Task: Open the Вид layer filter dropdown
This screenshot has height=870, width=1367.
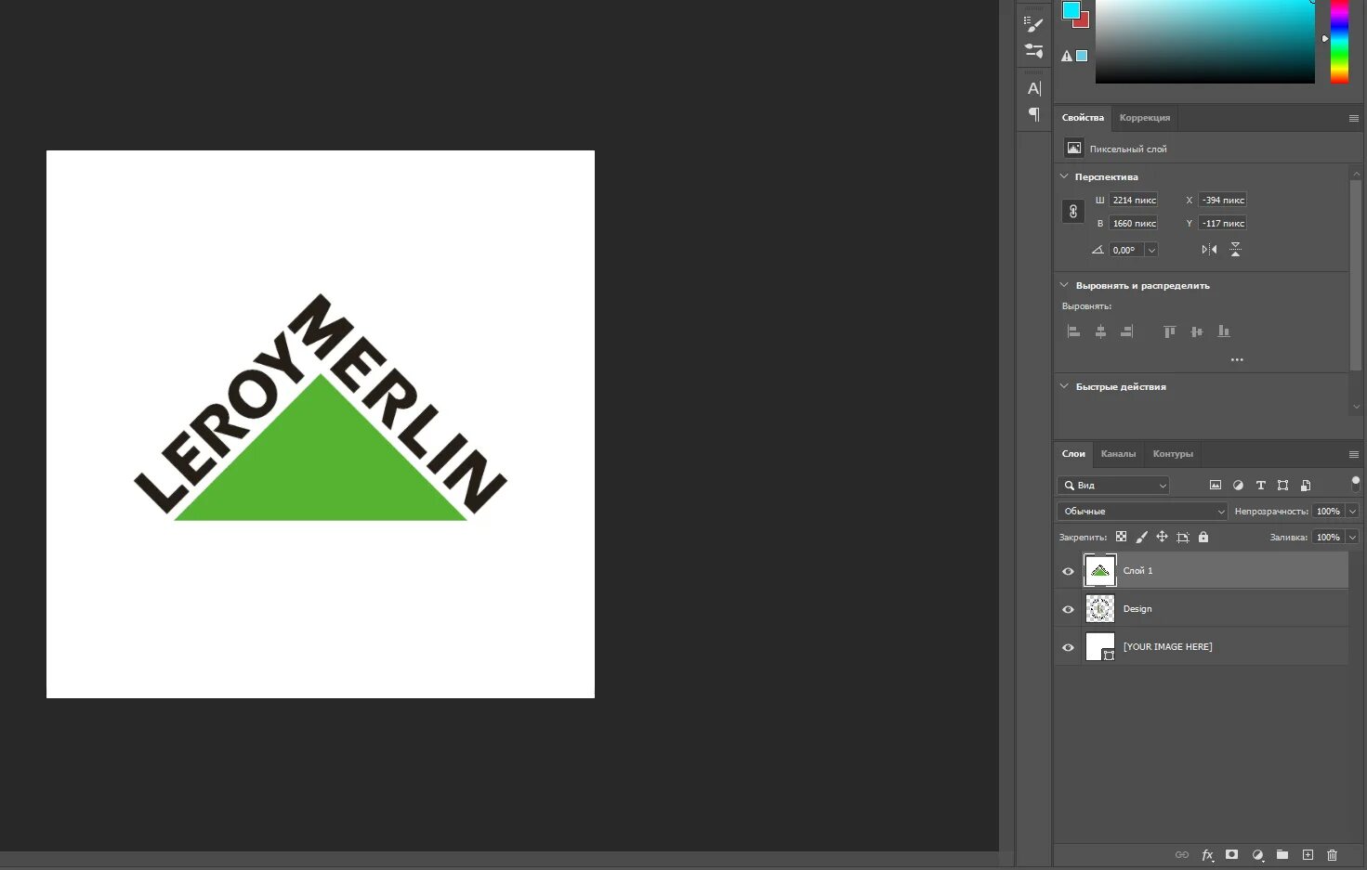Action: pos(1113,485)
